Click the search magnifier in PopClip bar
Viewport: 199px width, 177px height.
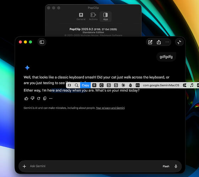click(x=77, y=85)
